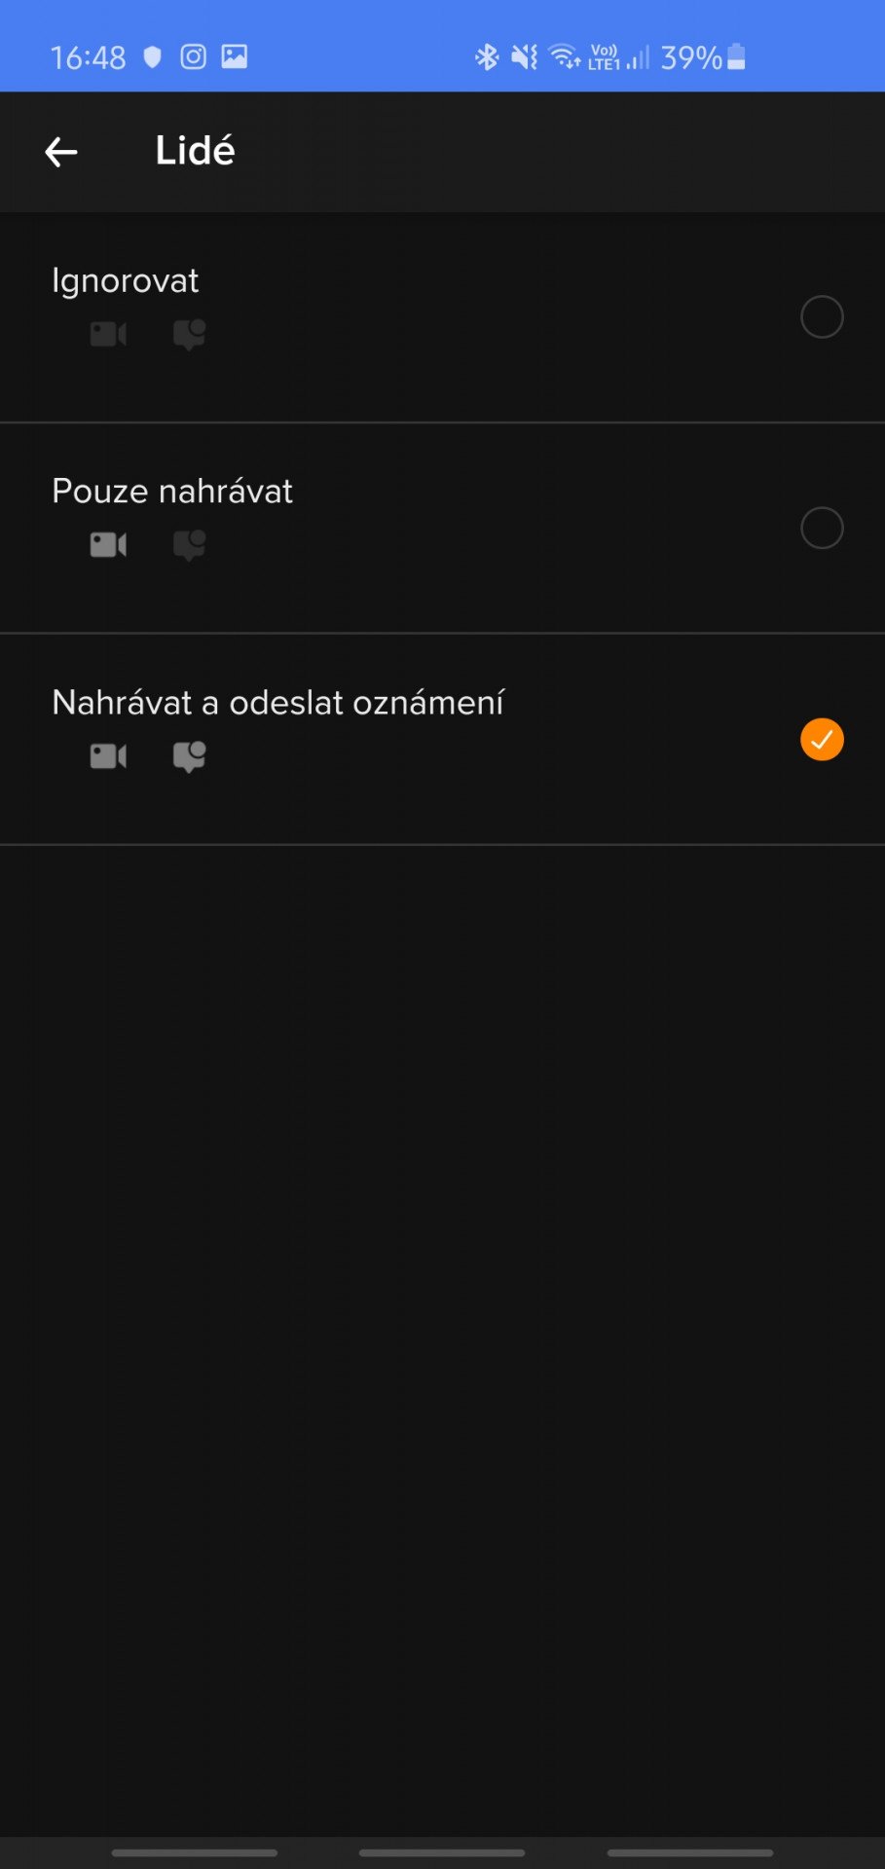Choose the Pouze nahrávat label

coord(172,491)
